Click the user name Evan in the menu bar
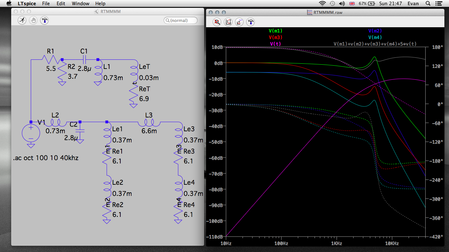Image resolution: width=449 pixels, height=252 pixels. click(413, 4)
